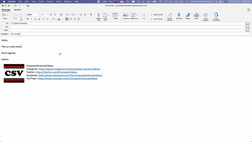The height and width of the screenshot is (142, 252).
Task: Toggle bold formatting
Action: coord(28,19)
